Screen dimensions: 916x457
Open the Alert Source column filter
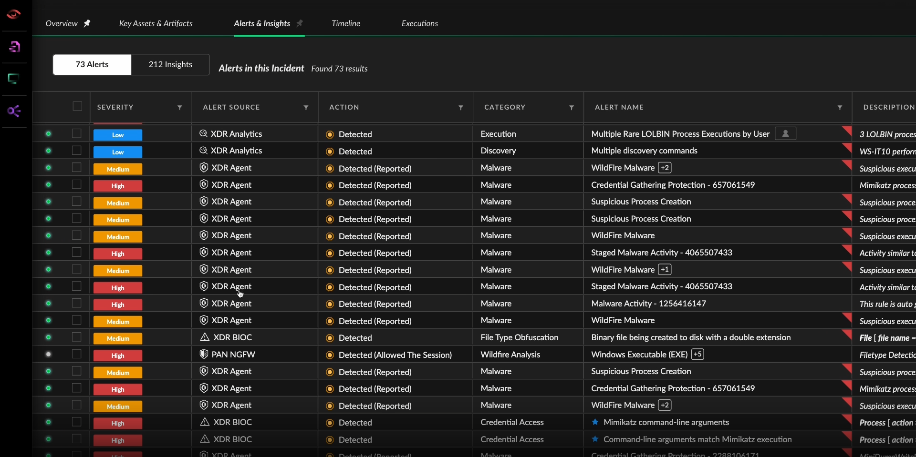[x=306, y=108]
